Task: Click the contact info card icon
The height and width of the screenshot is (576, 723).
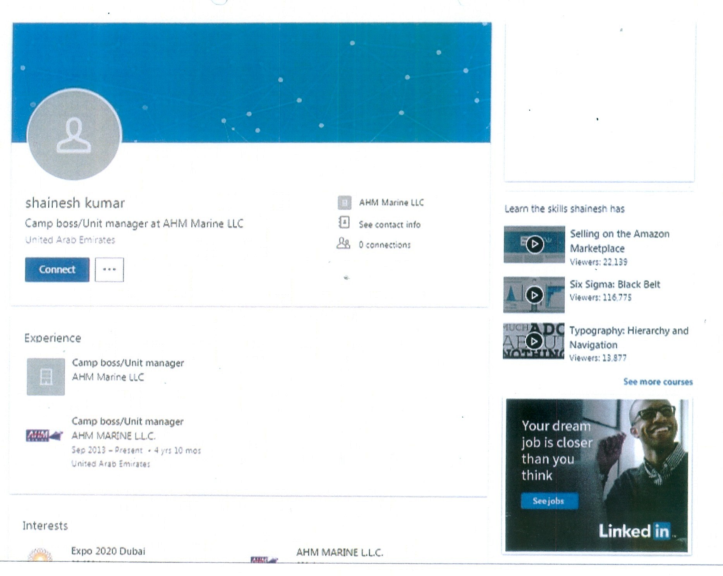Action: [x=344, y=223]
